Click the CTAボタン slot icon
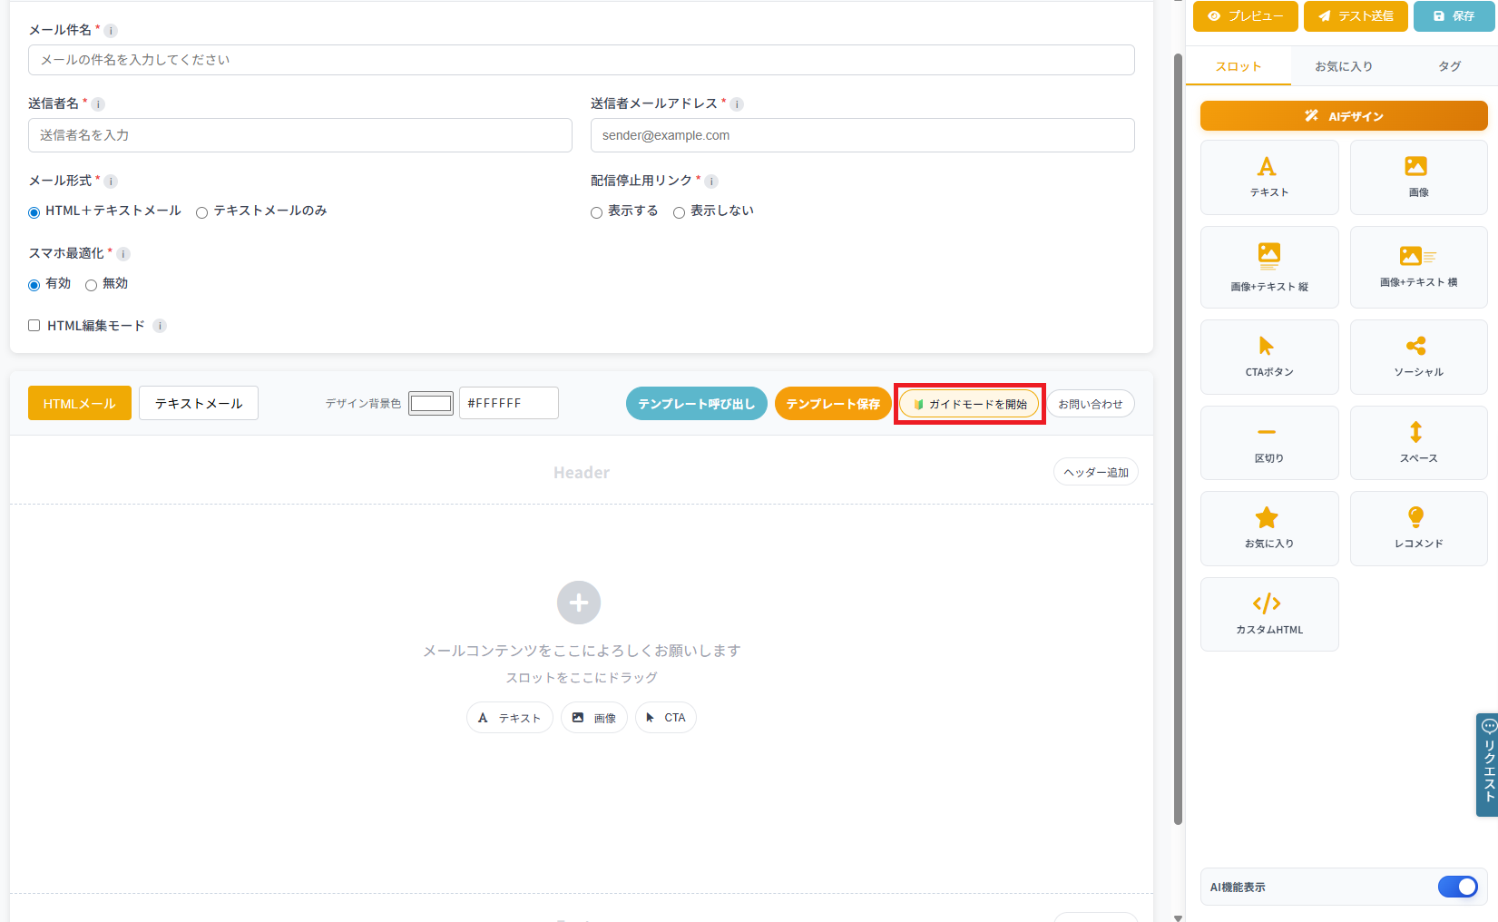1498x922 pixels. pos(1268,357)
